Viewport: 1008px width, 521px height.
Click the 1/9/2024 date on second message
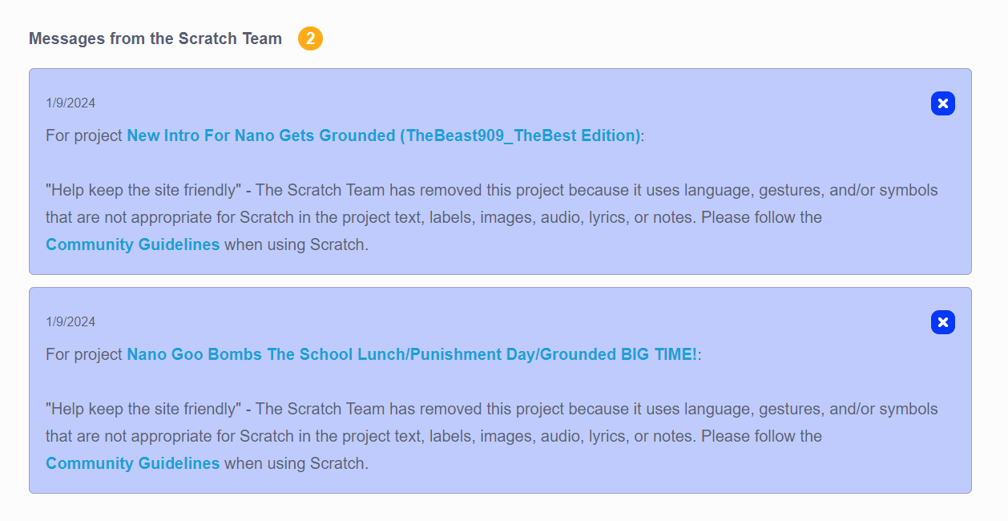pos(71,321)
